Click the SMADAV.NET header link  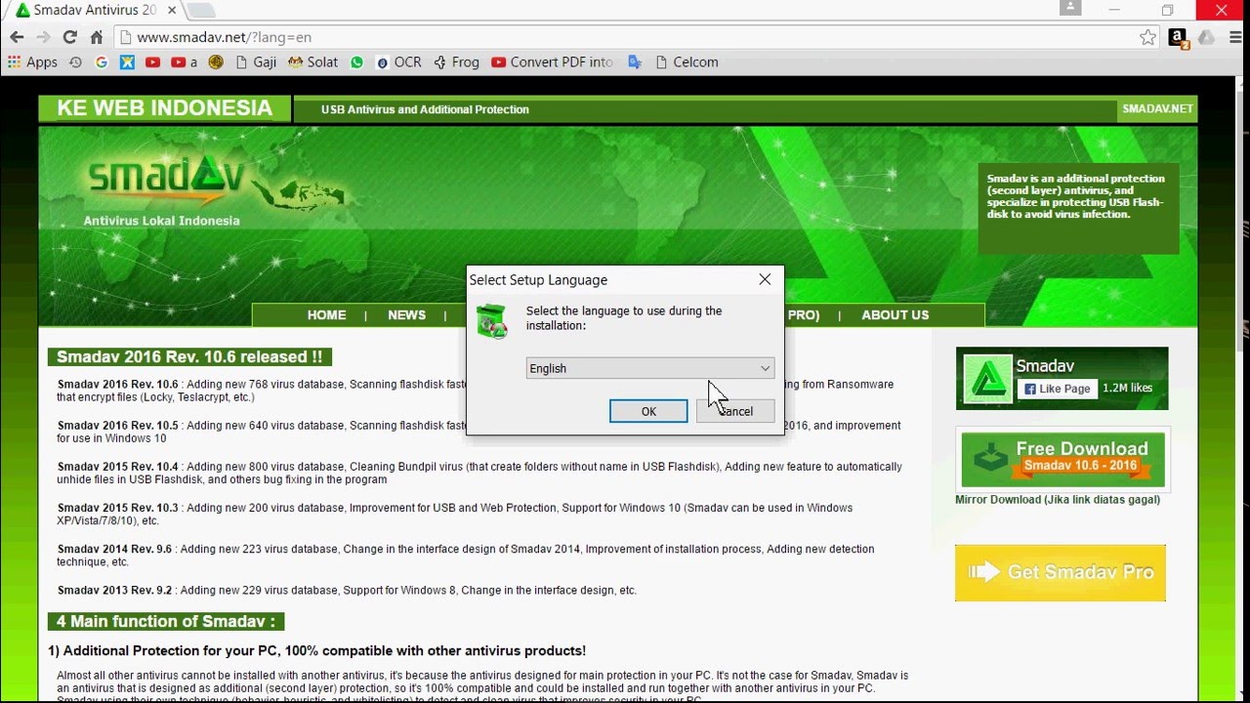click(x=1157, y=108)
